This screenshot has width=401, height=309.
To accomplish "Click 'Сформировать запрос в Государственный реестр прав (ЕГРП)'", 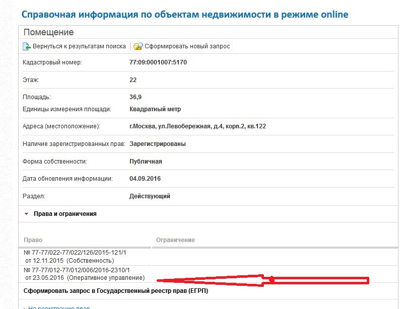I will pyautogui.click(x=116, y=291).
